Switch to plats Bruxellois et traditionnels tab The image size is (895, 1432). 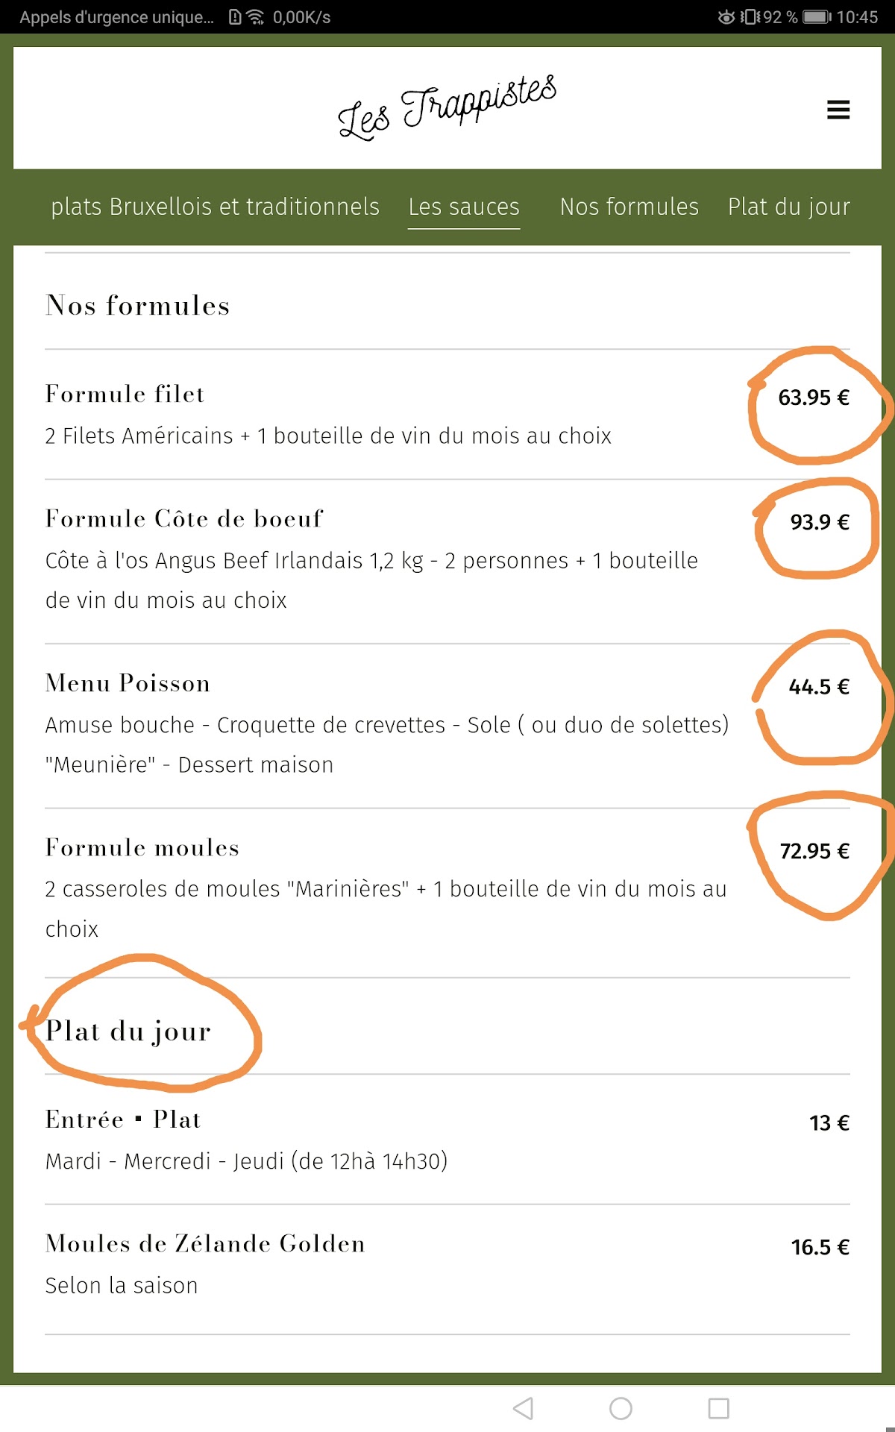coord(215,207)
